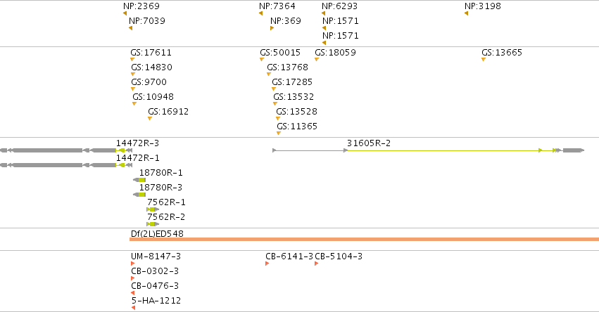This screenshot has height=312, width=599.
Task: Select the GS:13665 insertion label
Action: point(502,53)
